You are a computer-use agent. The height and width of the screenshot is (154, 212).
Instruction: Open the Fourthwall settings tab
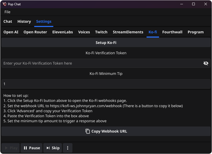[172, 32]
